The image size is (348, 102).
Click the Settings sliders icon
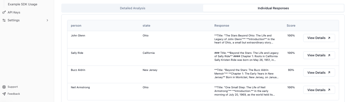[x=4, y=20]
